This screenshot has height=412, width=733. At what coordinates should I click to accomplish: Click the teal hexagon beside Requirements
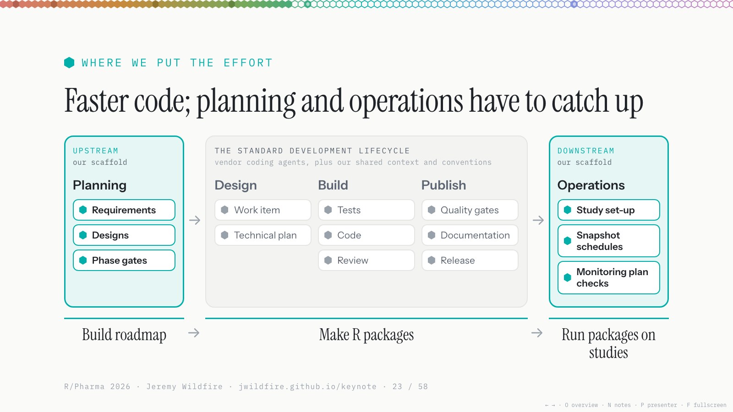point(83,210)
